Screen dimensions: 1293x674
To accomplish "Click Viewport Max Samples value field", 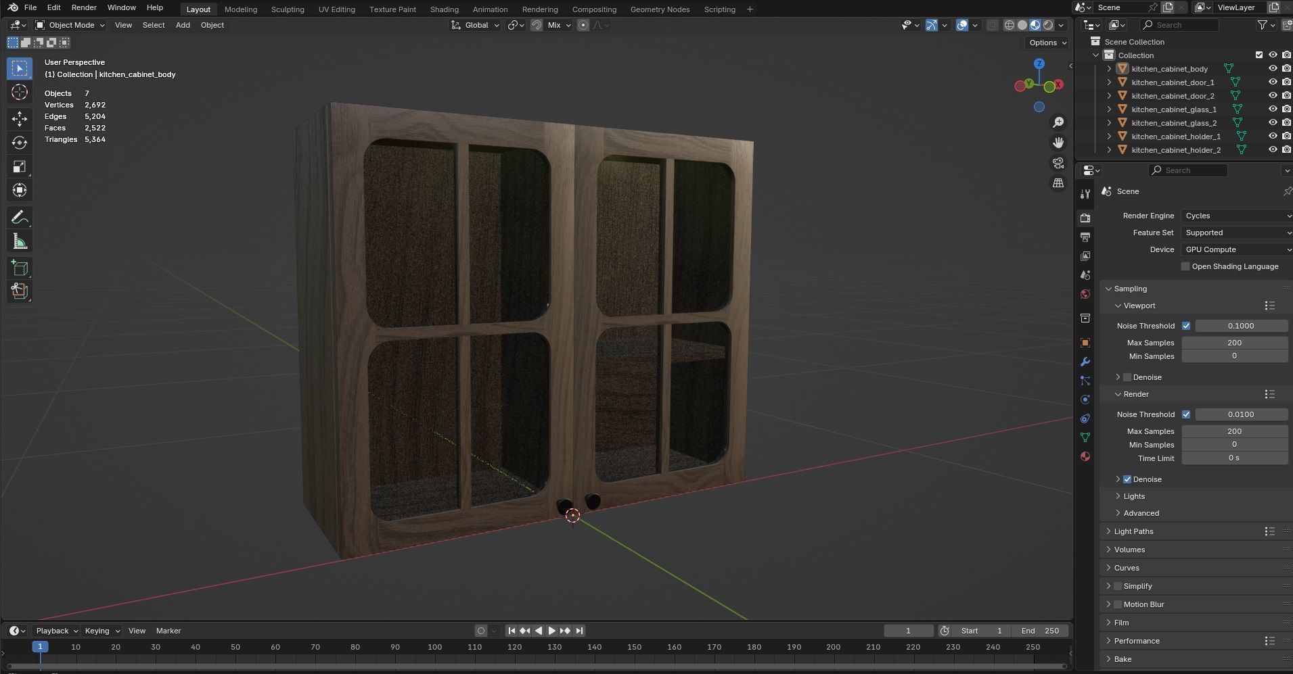I will (1234, 343).
